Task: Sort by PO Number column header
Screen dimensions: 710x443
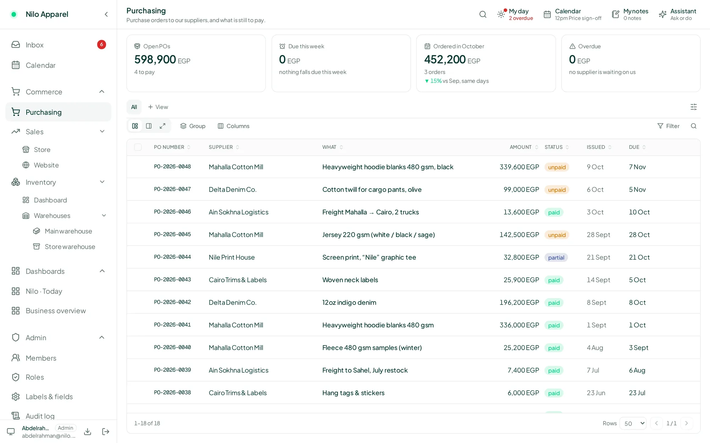Action: point(172,147)
